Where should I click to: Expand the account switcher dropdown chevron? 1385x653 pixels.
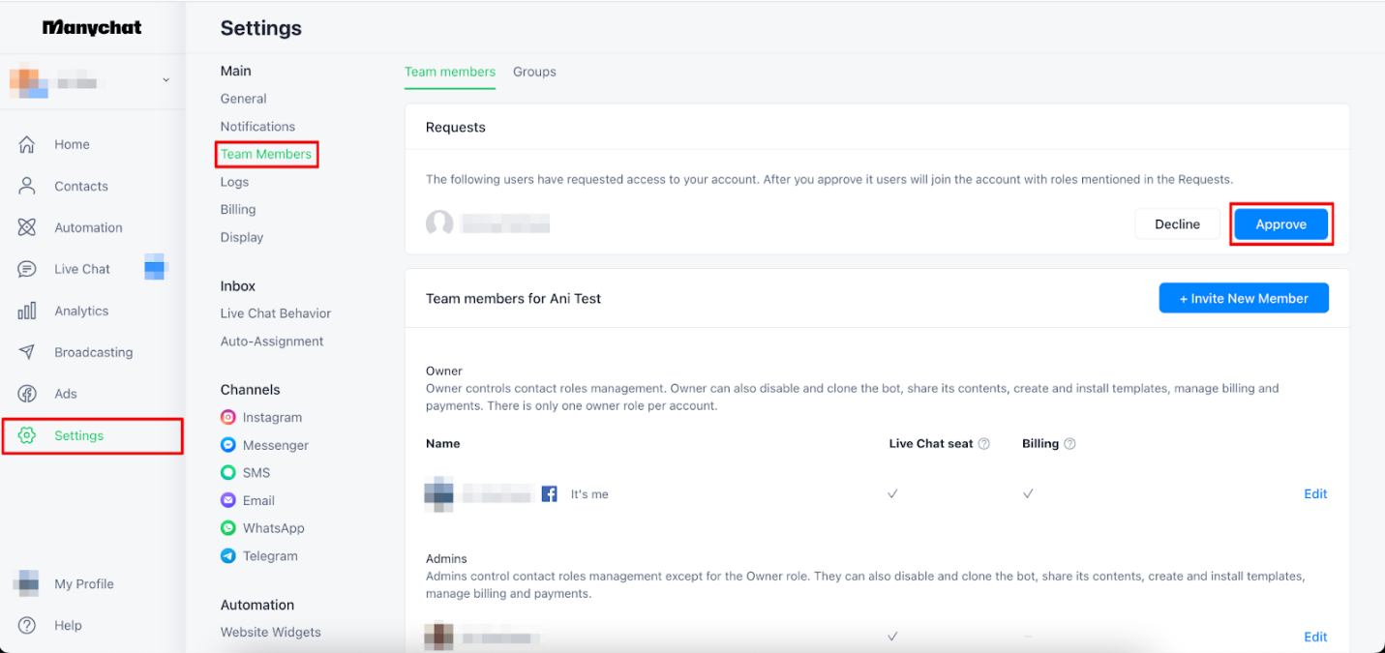(166, 80)
